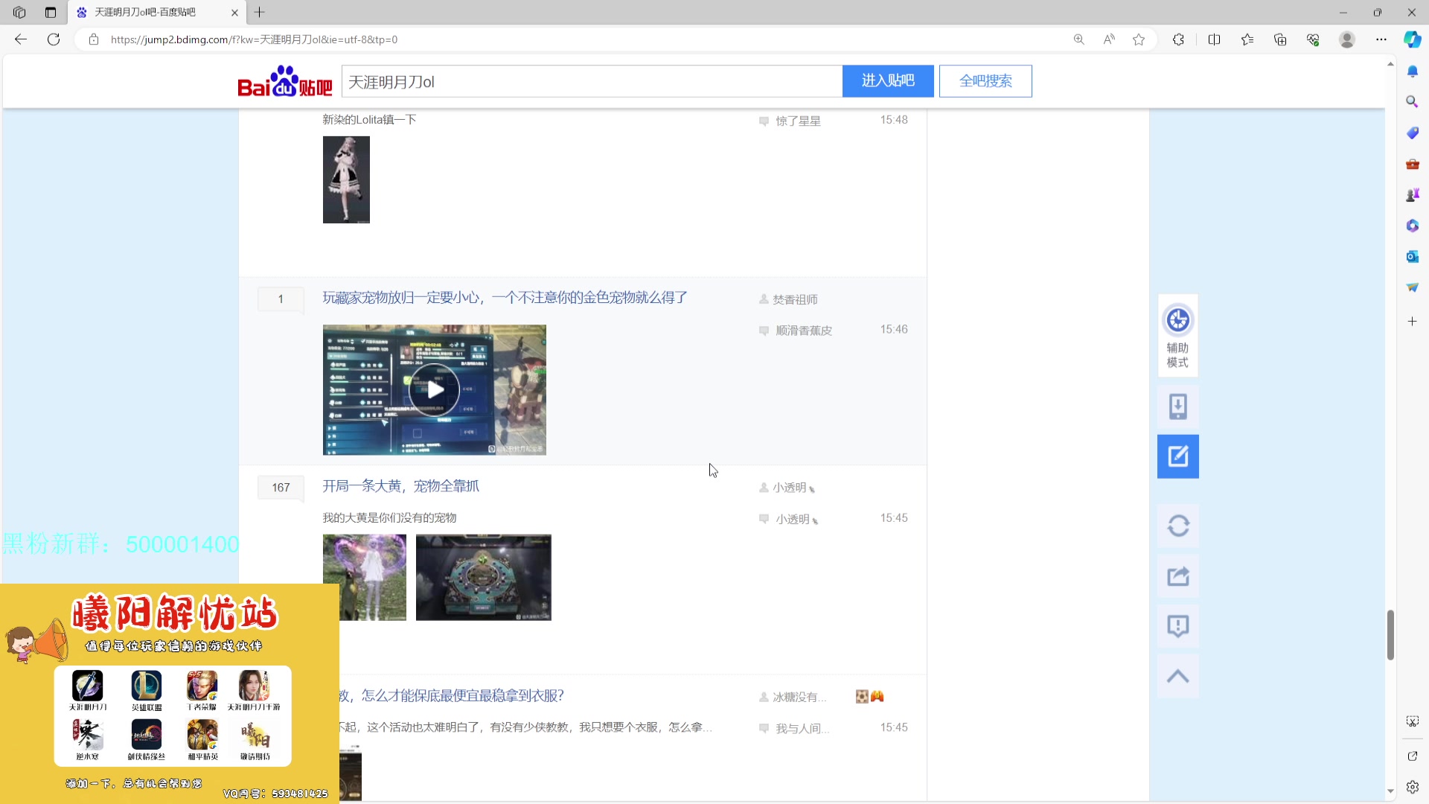Open the browser profile avatar menu
The height and width of the screenshot is (804, 1429).
click(1347, 39)
